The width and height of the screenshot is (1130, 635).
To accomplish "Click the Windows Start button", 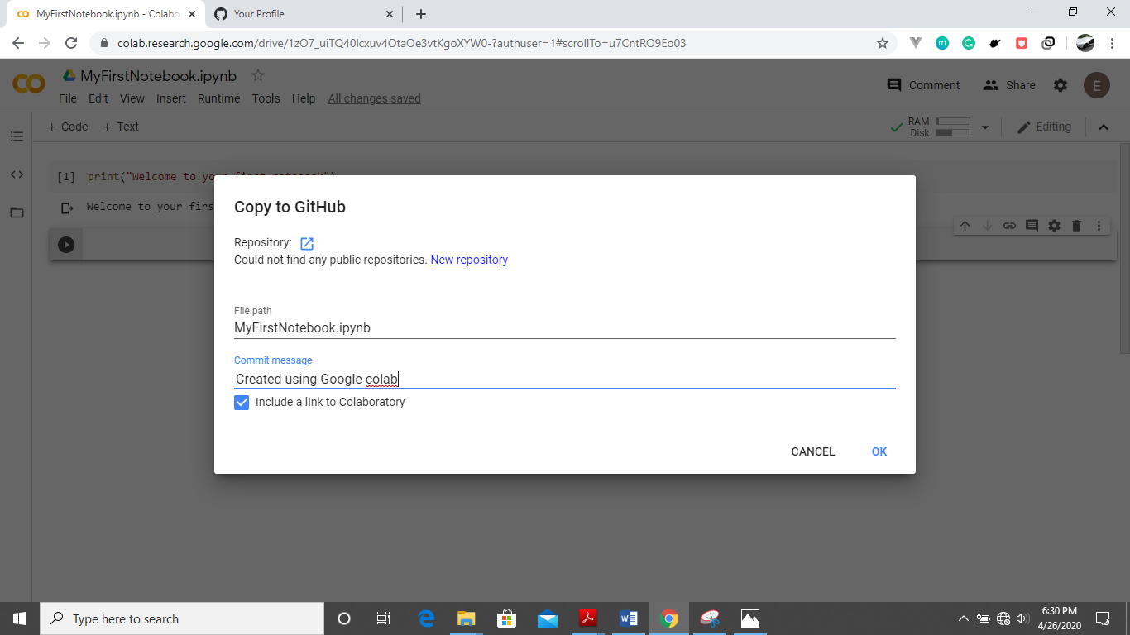I will pos(20,618).
